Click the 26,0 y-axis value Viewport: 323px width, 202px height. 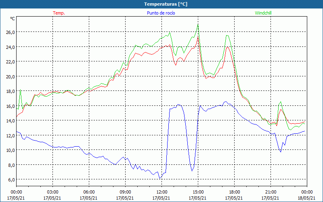[x=10, y=32]
